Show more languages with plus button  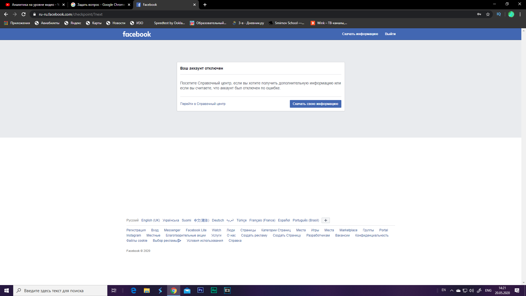pos(326,220)
